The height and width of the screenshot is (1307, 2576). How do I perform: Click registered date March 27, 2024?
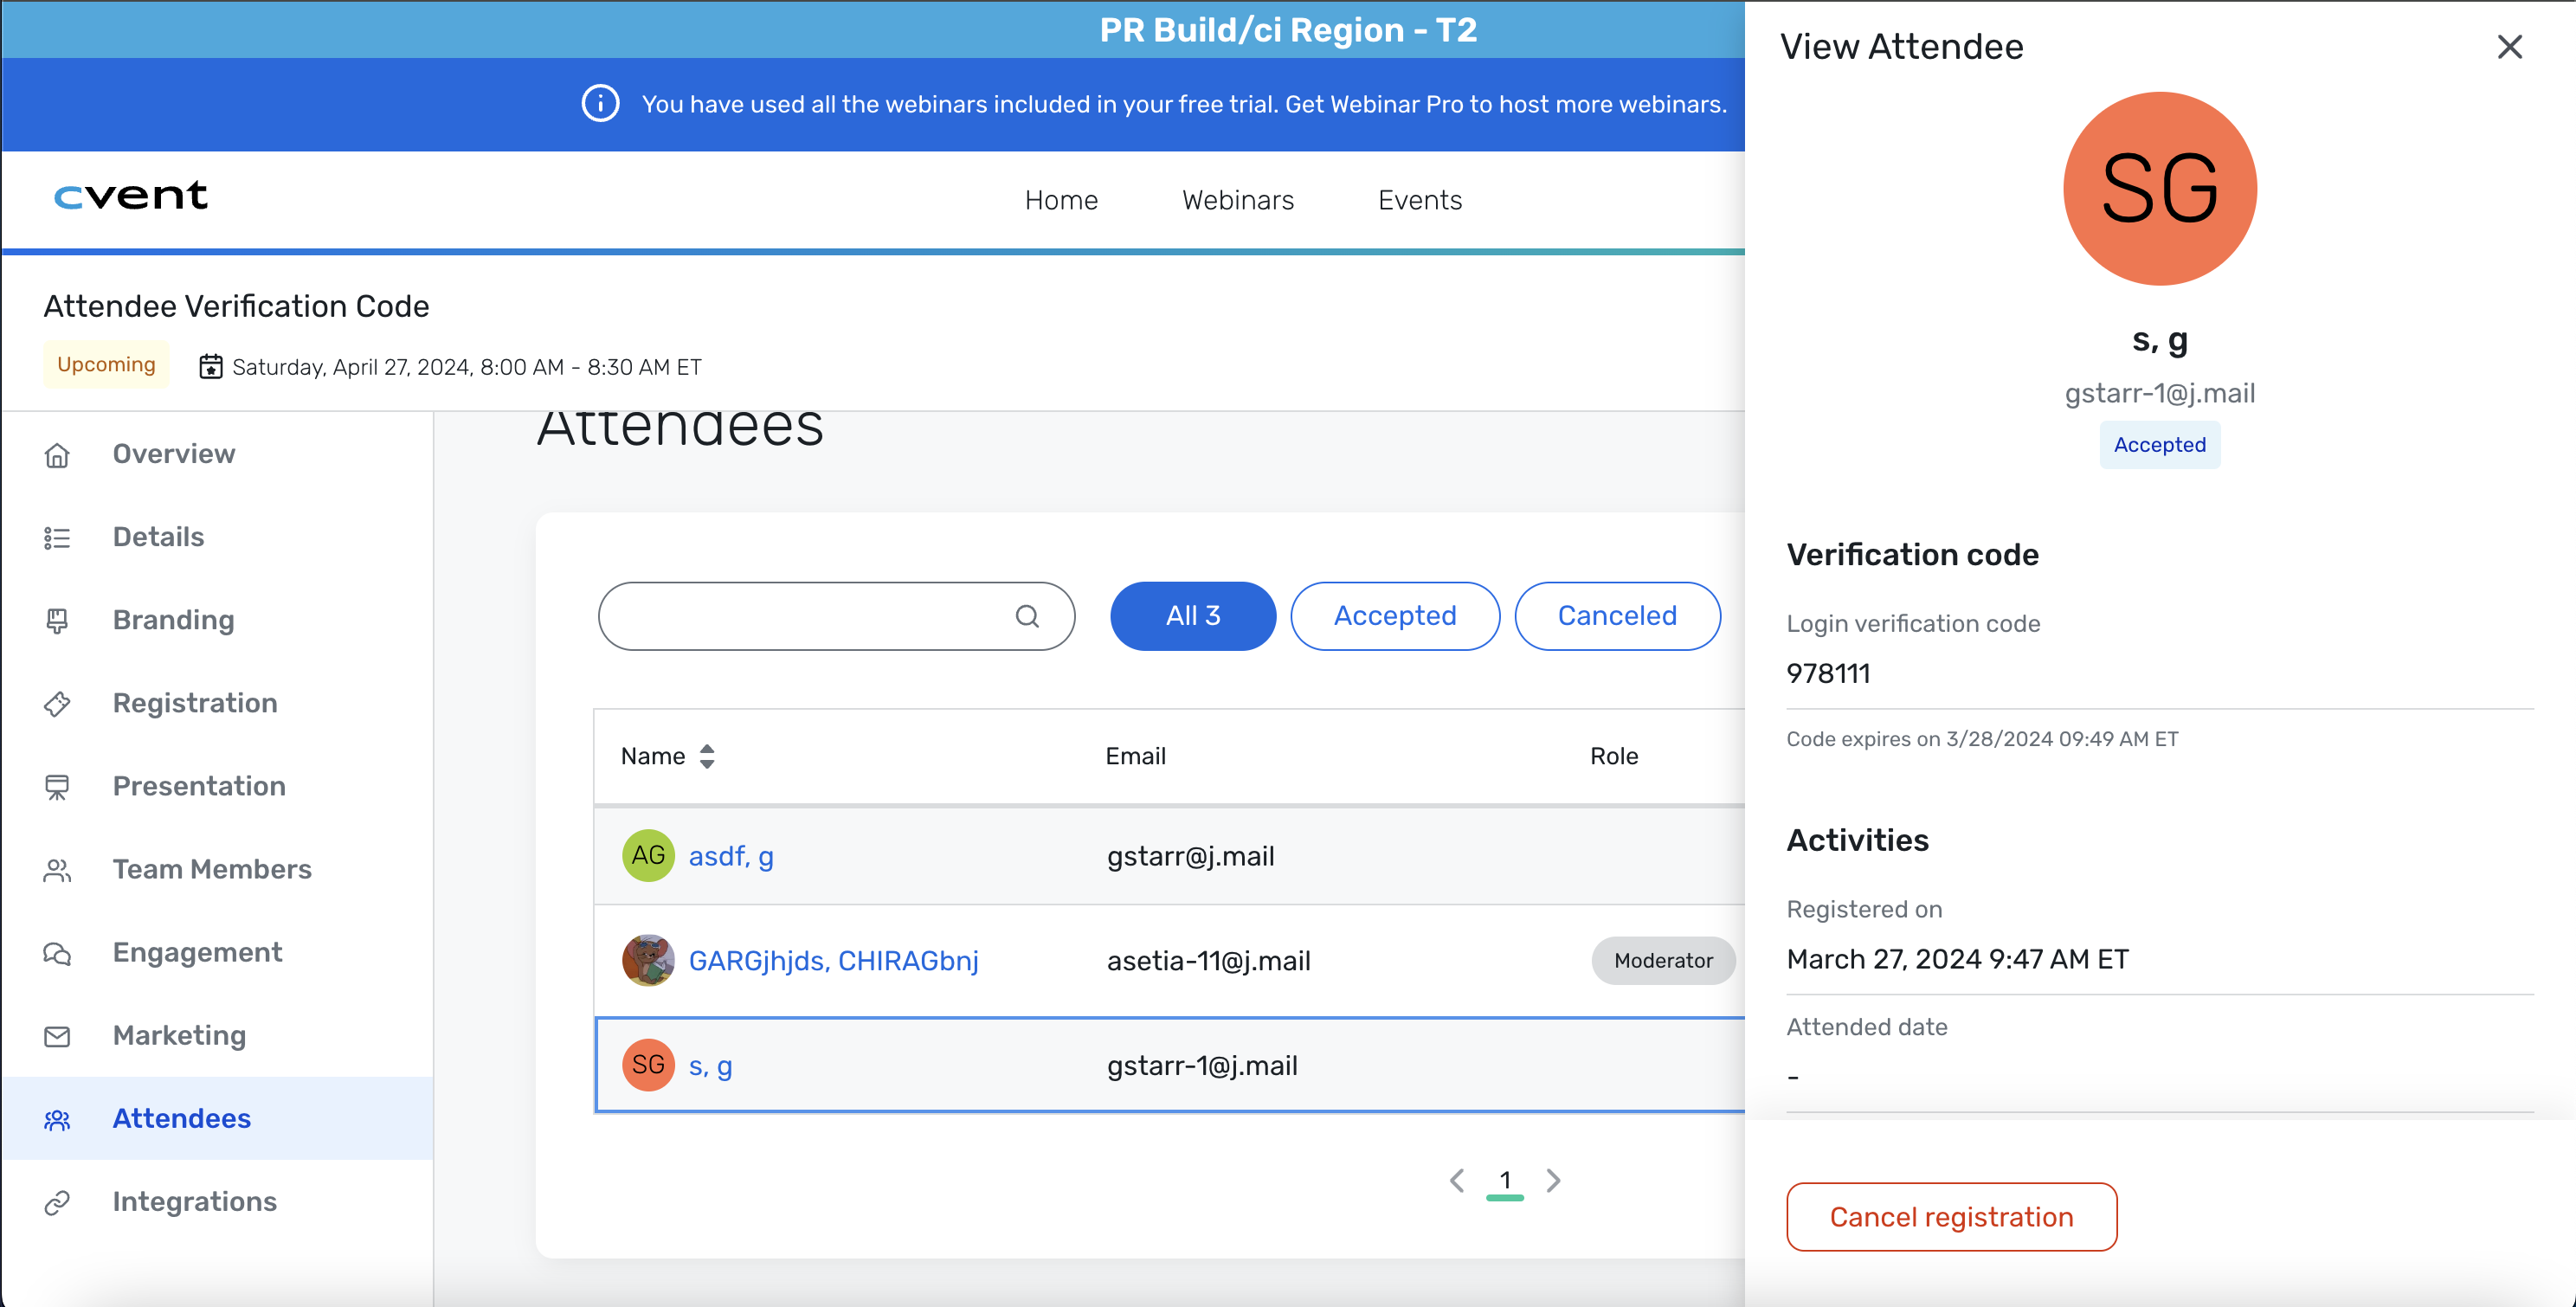[1957, 959]
